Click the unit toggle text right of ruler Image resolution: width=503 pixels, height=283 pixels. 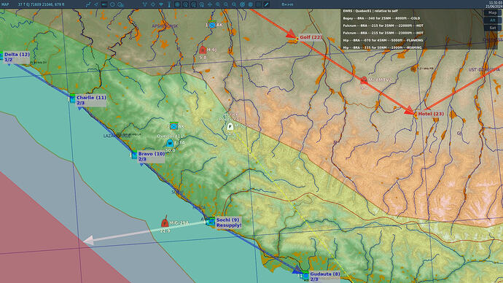click(287, 4)
